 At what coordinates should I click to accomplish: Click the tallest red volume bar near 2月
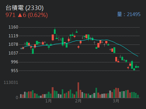tap(78, 90)
